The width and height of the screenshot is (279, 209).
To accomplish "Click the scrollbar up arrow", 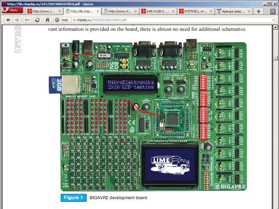I will pos(275,27).
